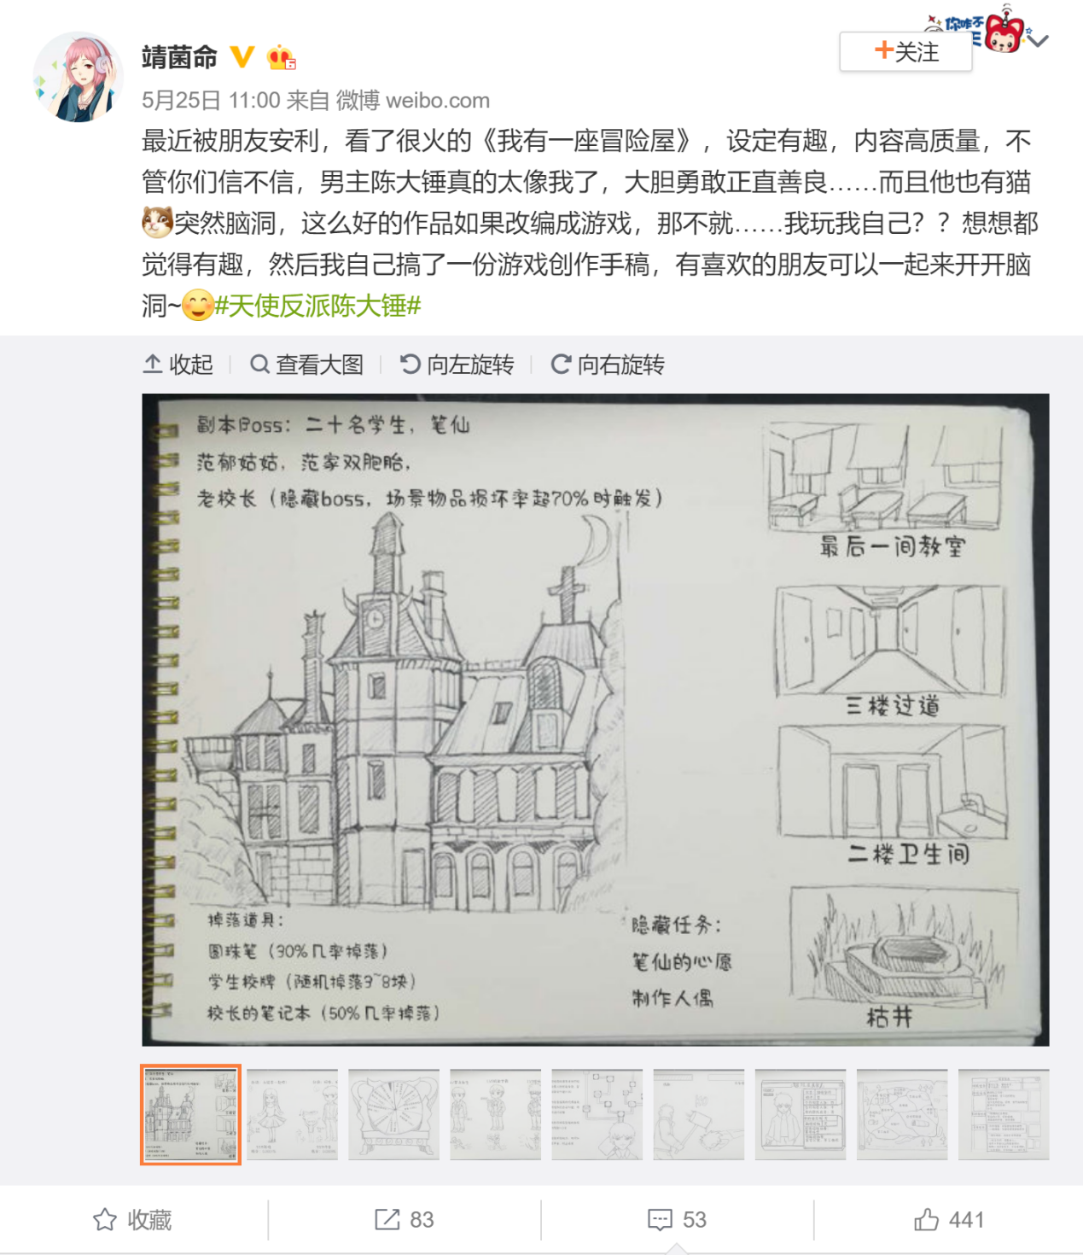Click the crown membership badge icon

point(282,57)
